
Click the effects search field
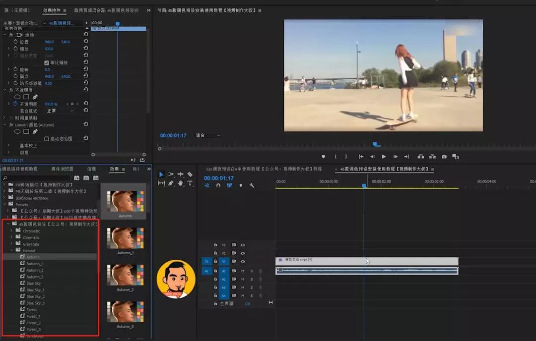pyautogui.click(x=36, y=178)
